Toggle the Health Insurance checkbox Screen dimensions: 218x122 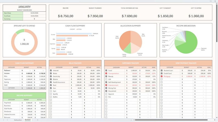(51, 82)
